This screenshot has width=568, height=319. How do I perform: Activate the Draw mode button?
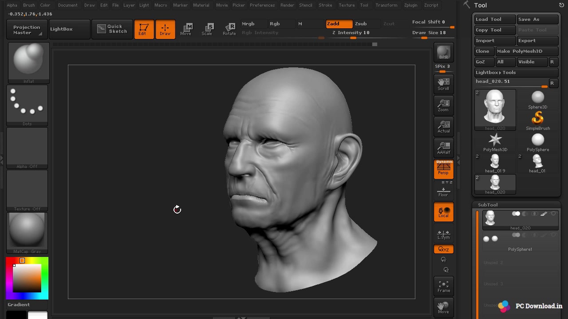click(x=165, y=29)
